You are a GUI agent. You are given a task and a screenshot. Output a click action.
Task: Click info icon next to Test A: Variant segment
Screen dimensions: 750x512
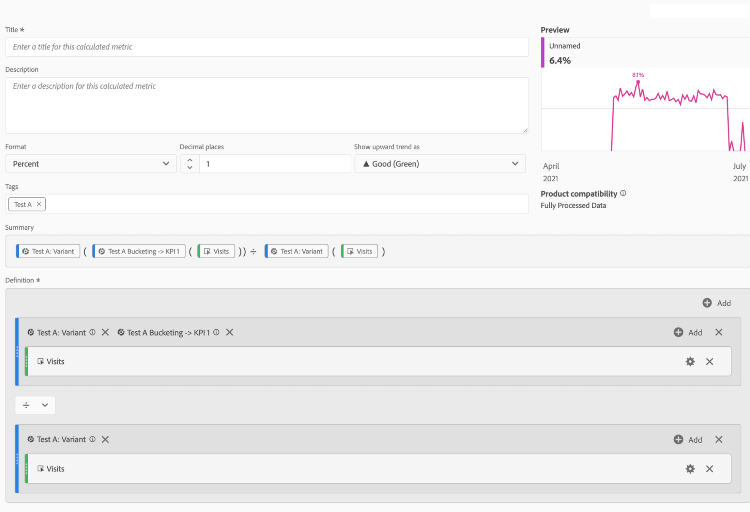click(x=92, y=332)
